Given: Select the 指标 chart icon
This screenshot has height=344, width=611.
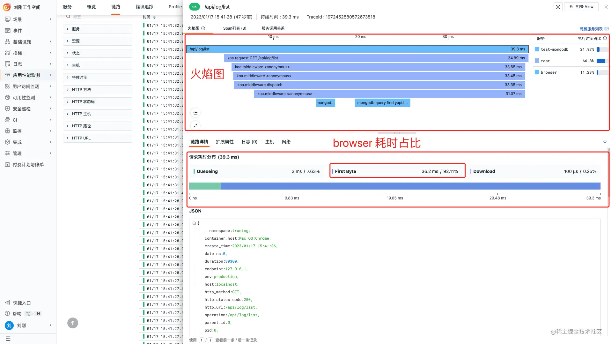Looking at the screenshot, I should 8,53.
